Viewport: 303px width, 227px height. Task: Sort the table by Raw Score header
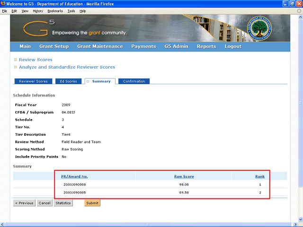pos(184,176)
